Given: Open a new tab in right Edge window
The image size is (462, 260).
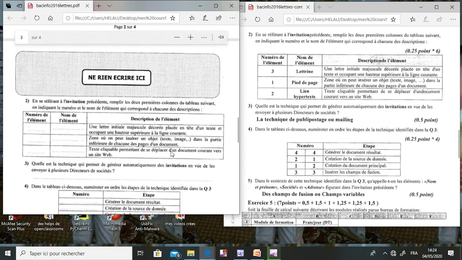Looking at the screenshot, I should pos(319,7).
